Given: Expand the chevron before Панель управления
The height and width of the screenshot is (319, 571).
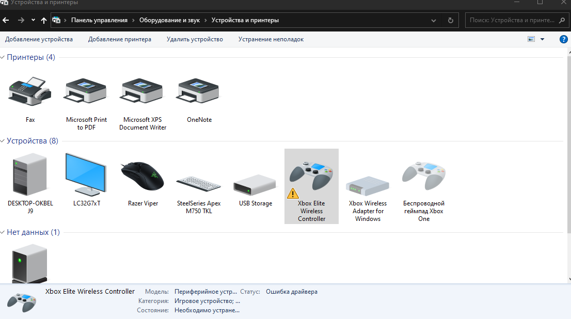Looking at the screenshot, I should [65, 21].
